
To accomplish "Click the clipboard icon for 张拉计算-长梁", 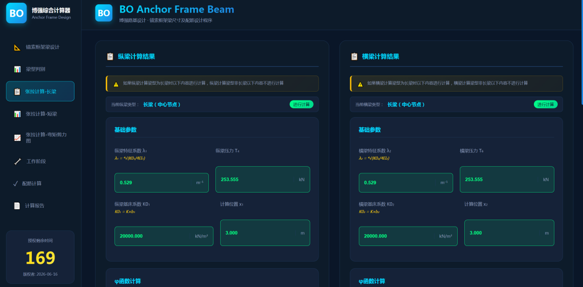I will 17,92.
